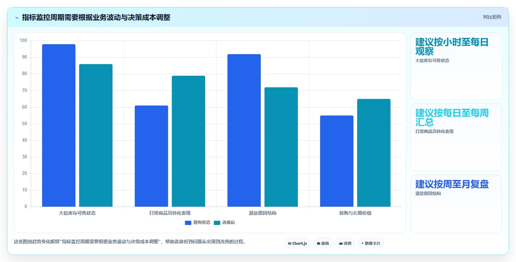516x262 pixels.
Task: Toggle the 原有状态 legend swatch
Action: pos(188,223)
